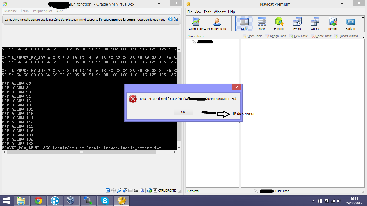Switch to View objects in Navicat

pyautogui.click(x=262, y=24)
